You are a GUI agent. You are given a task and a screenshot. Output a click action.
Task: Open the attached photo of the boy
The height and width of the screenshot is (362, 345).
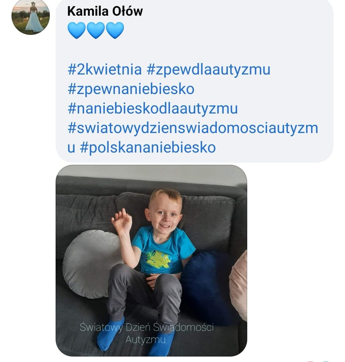click(x=151, y=260)
